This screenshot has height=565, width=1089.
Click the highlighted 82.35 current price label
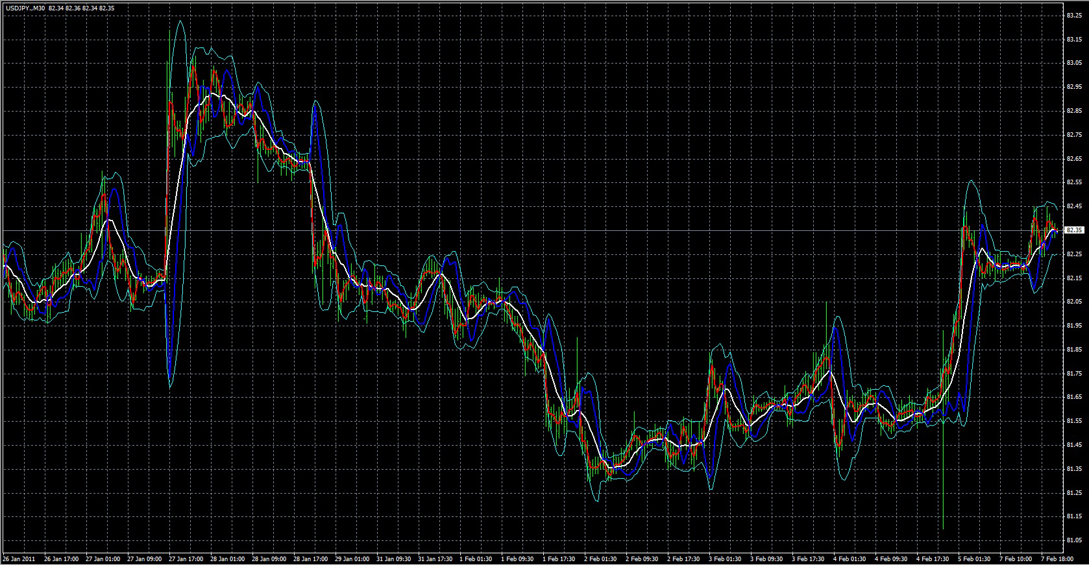1075,230
